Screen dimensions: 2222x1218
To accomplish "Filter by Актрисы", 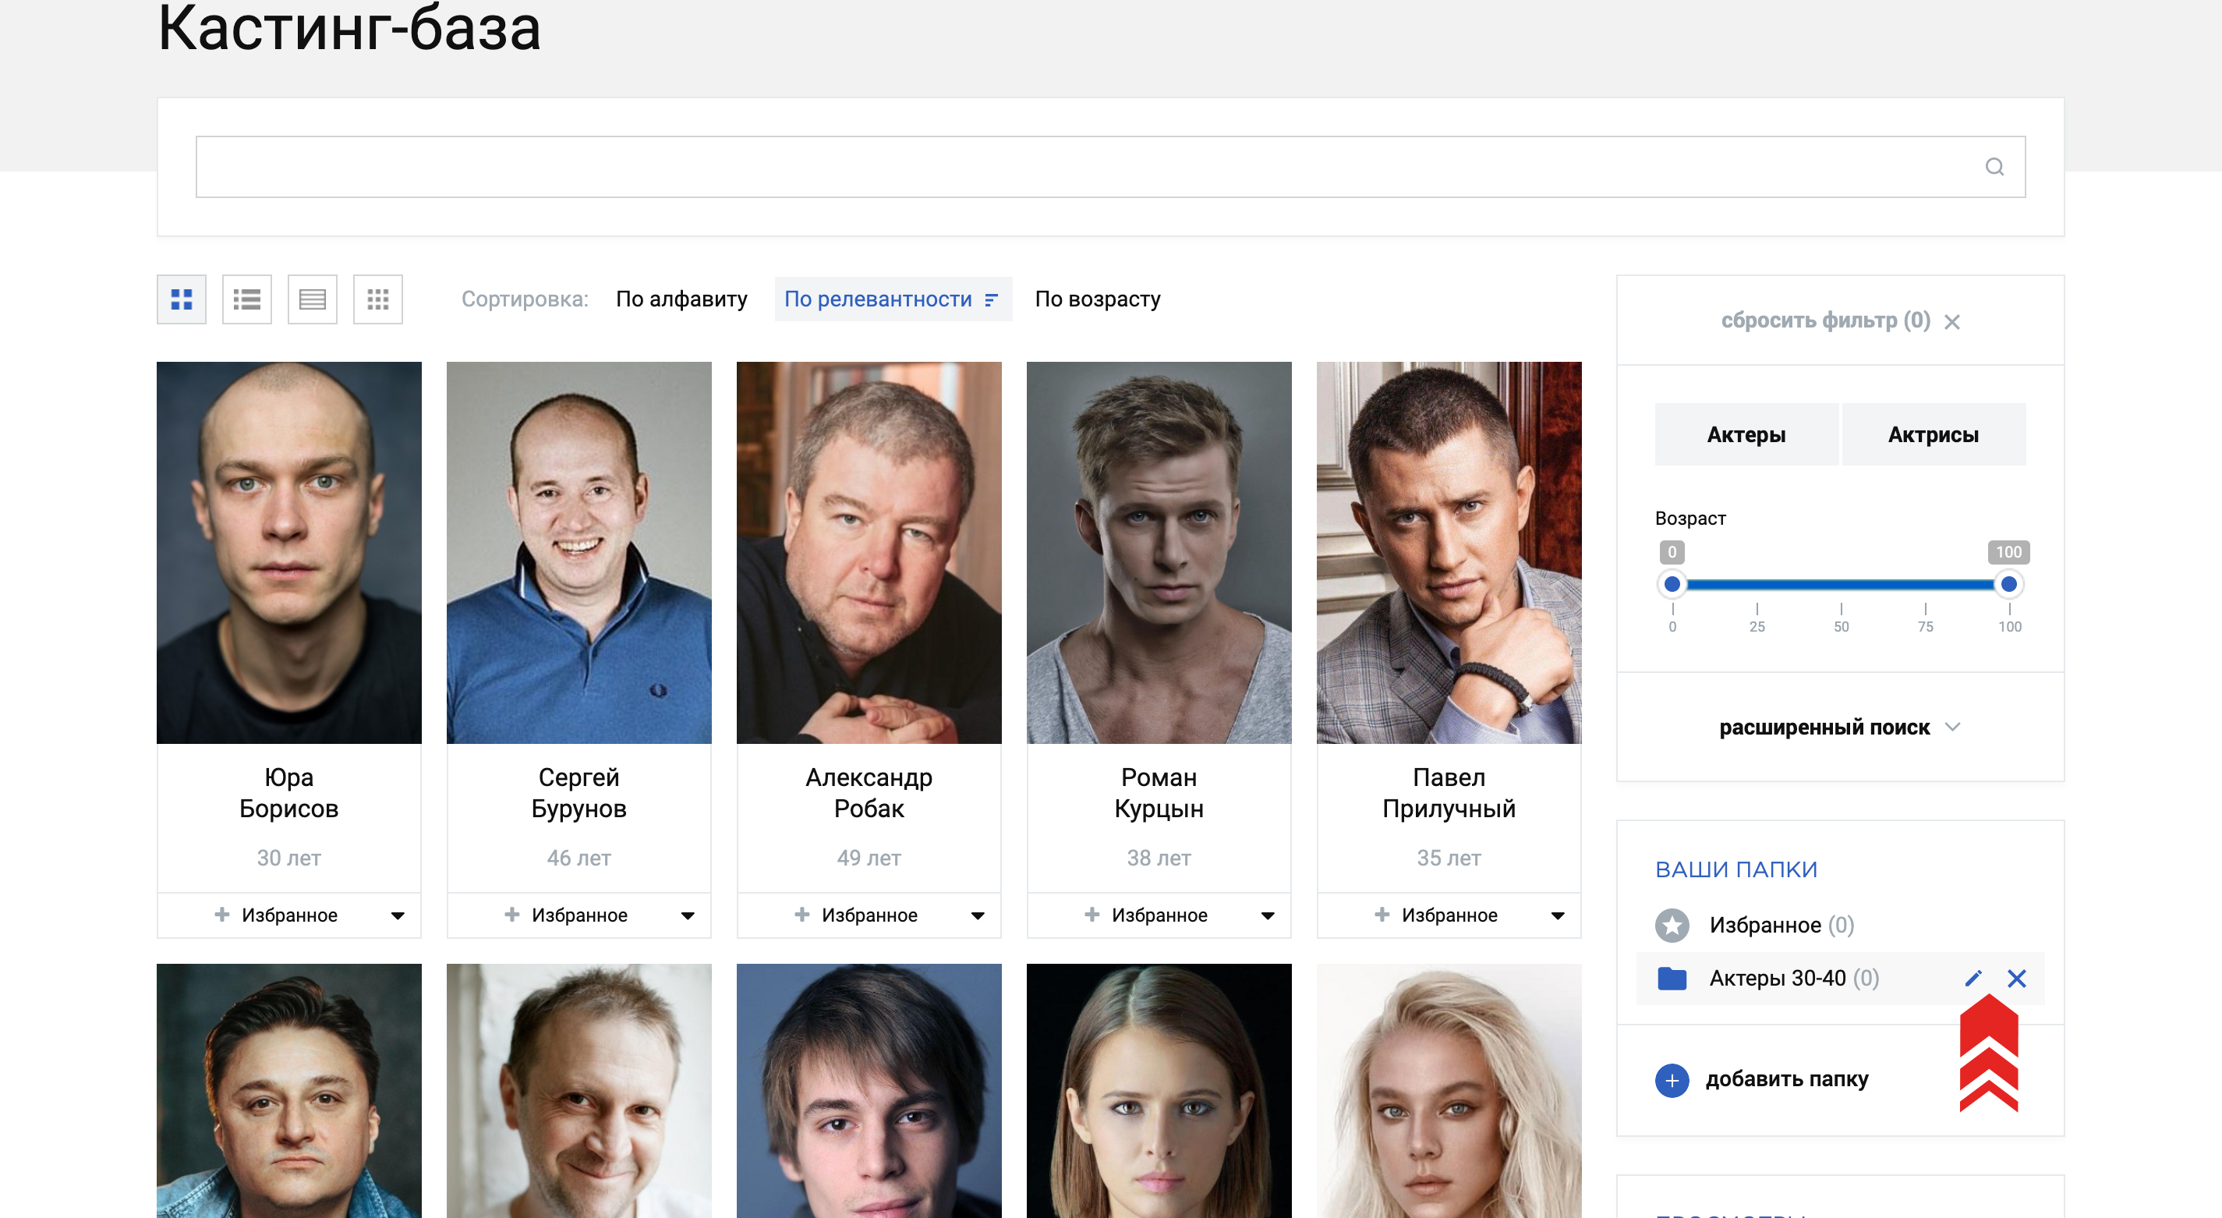I will click(1933, 435).
